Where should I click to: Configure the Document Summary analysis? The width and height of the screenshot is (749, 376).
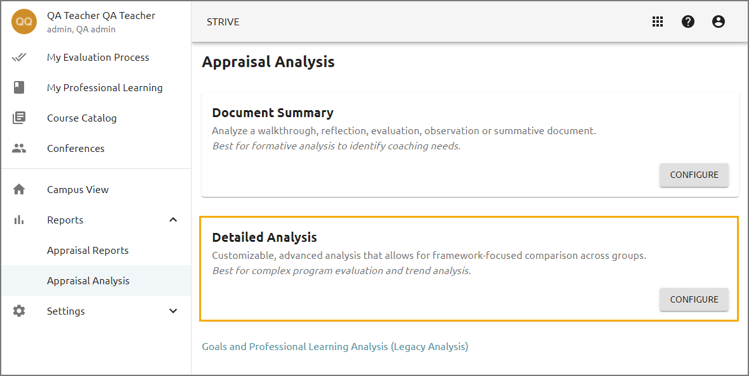pos(694,175)
